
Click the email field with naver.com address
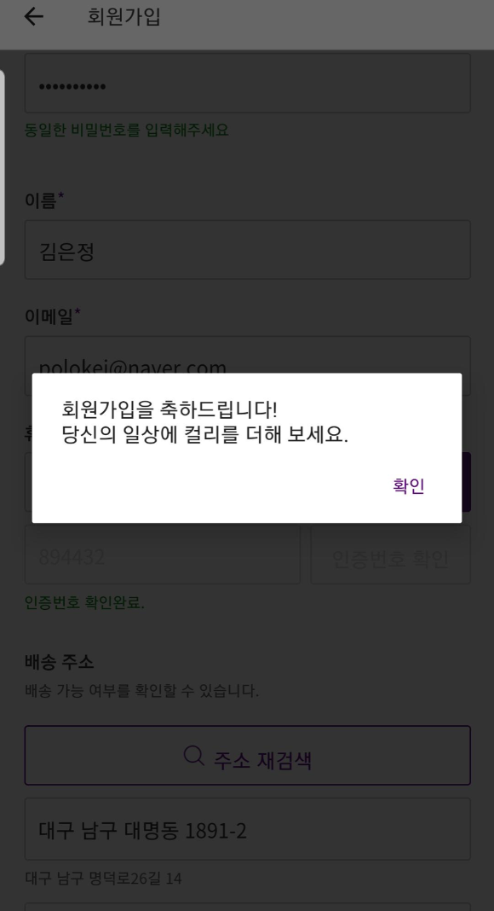248,355
